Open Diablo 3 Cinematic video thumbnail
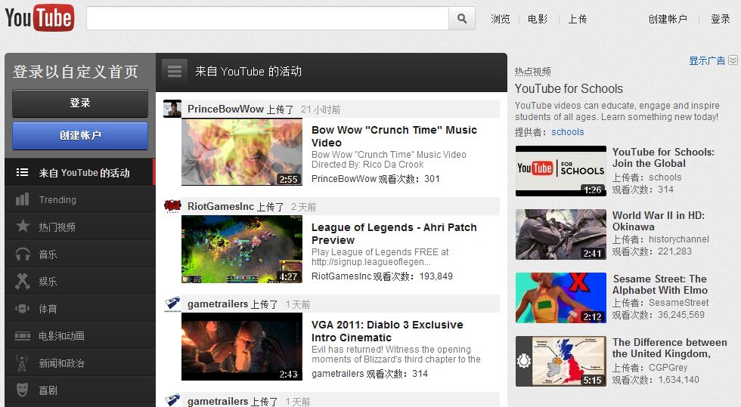This screenshot has width=741, height=407. (x=241, y=347)
